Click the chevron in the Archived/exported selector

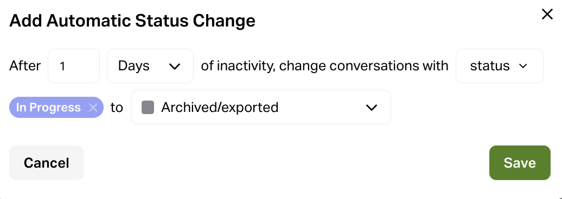(371, 107)
